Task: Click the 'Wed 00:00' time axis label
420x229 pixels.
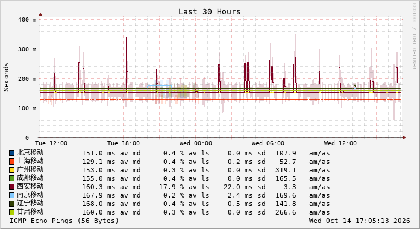Action: [x=195, y=143]
